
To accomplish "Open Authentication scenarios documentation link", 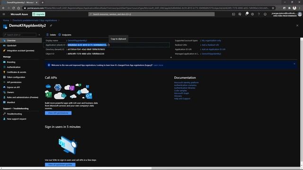I will [185, 85].
